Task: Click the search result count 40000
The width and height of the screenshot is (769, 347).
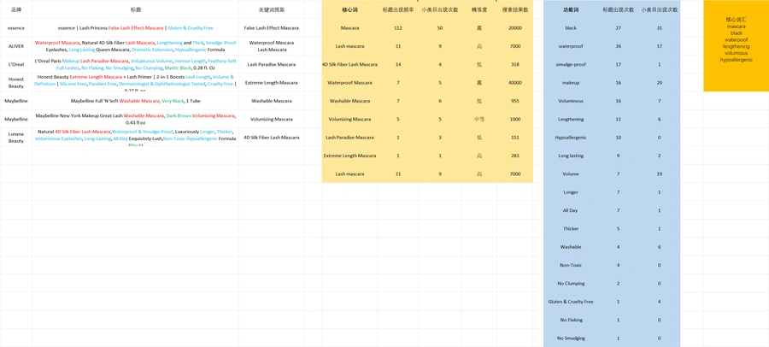Action: tap(515, 82)
